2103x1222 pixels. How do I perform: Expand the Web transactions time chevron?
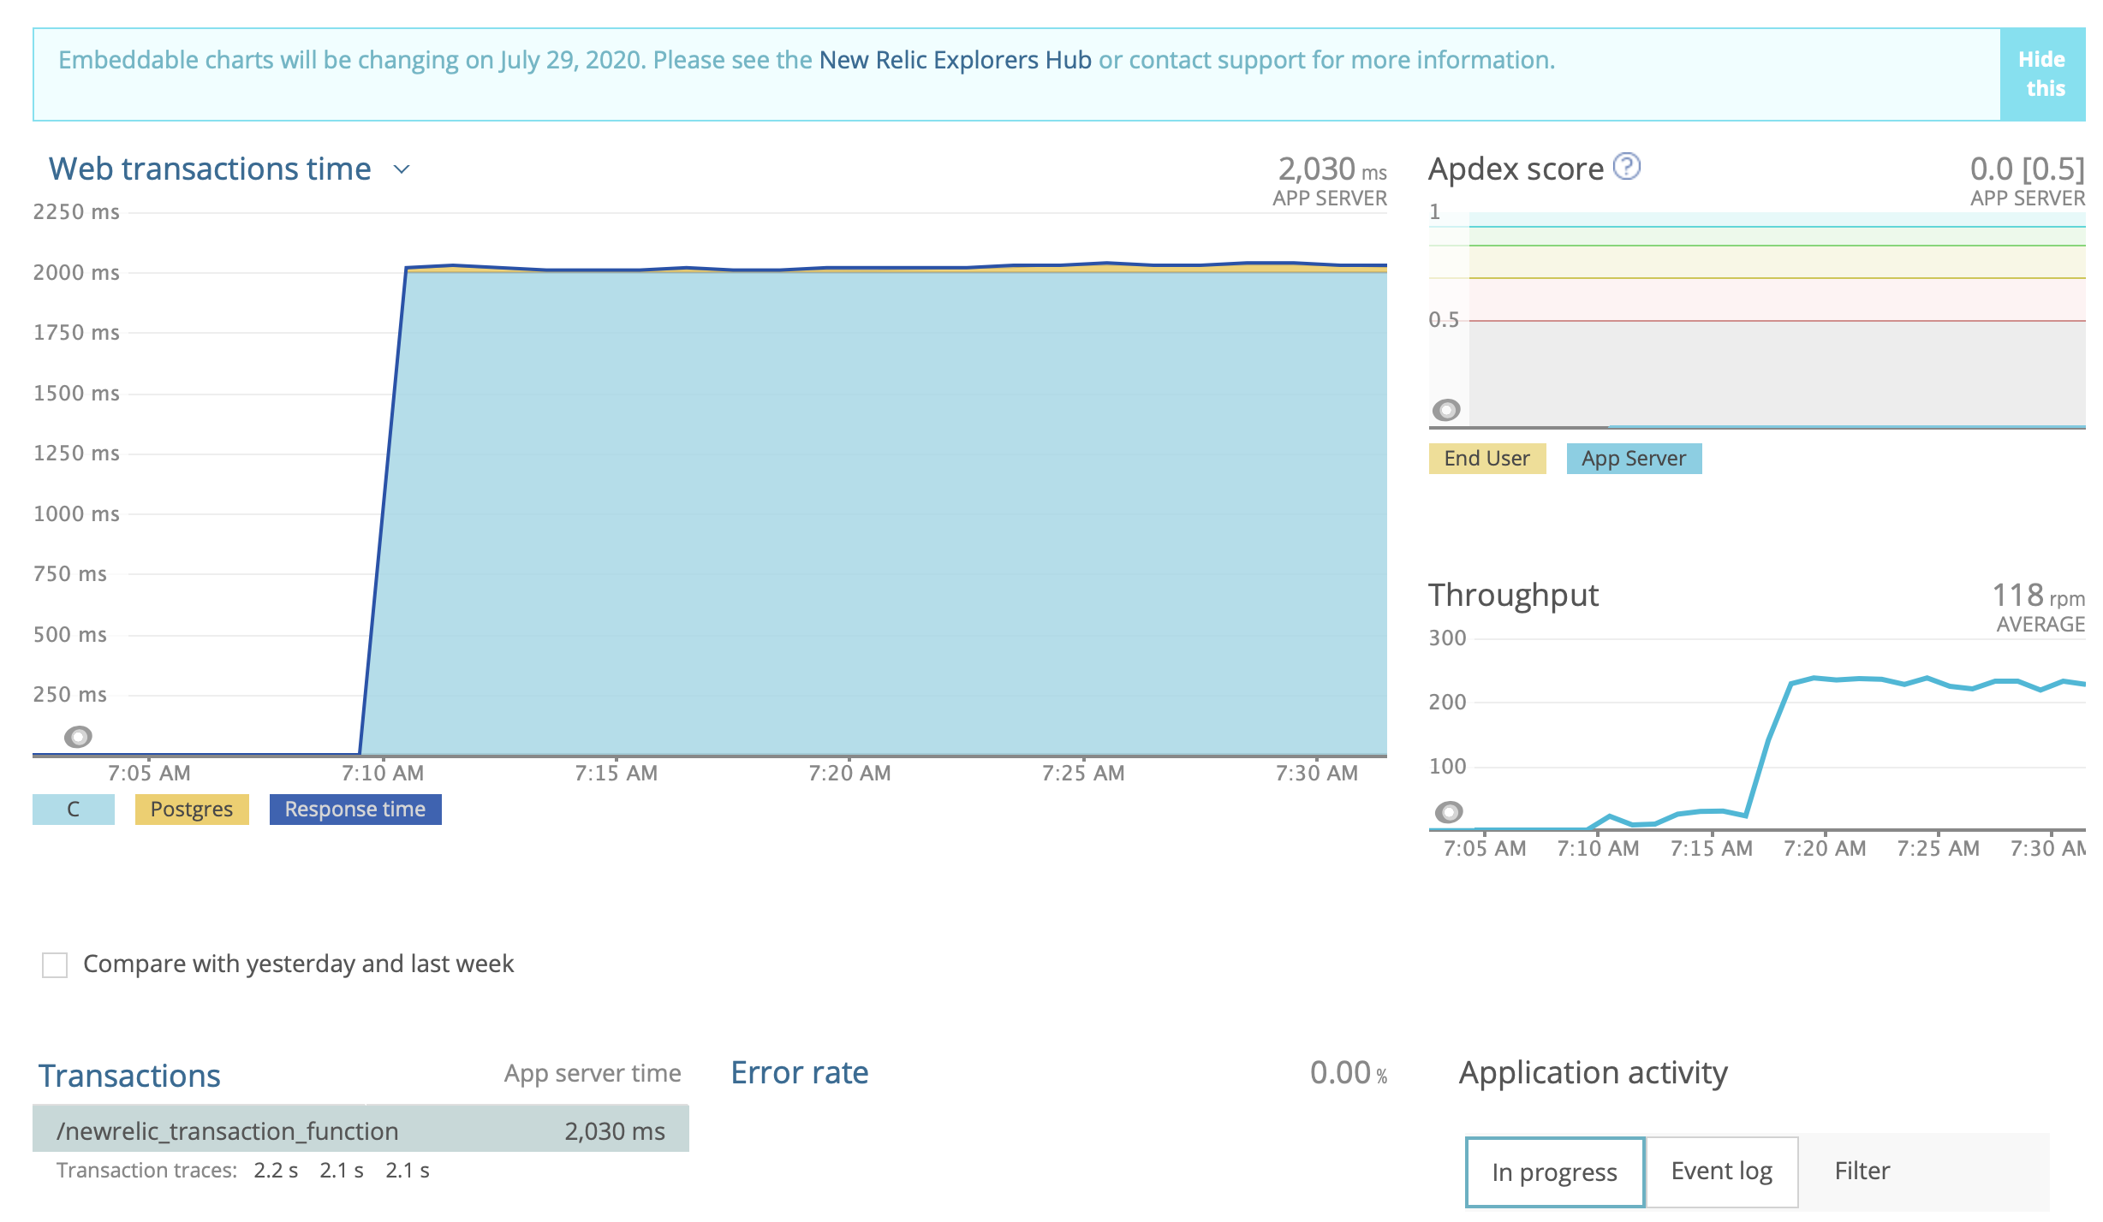coord(402,169)
